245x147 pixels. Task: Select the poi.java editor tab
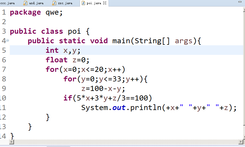pos(94,3)
